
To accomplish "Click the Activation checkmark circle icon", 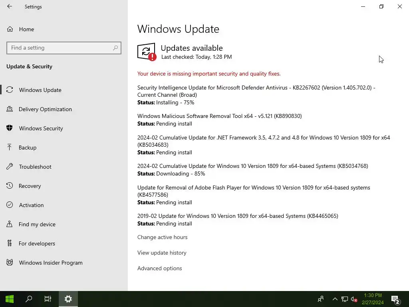I will [10, 205].
